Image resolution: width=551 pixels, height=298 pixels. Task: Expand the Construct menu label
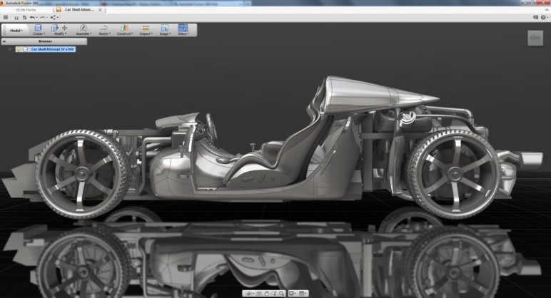tap(125, 34)
